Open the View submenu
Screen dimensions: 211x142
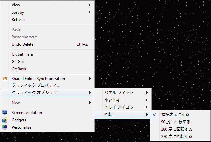click(47, 5)
